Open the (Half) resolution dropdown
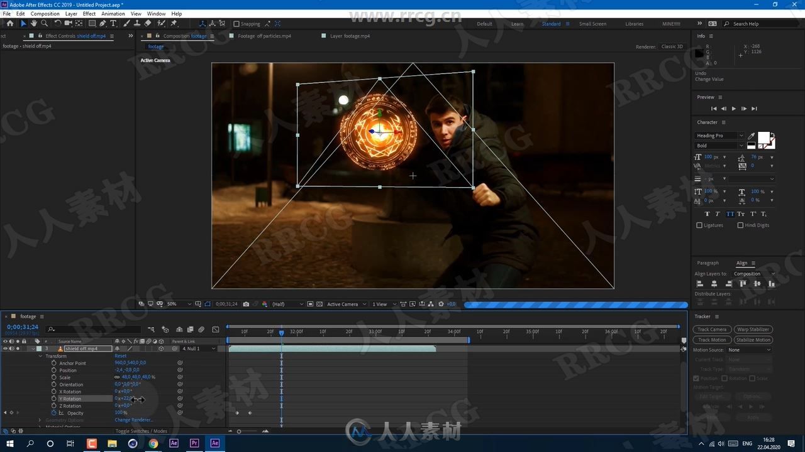 point(287,304)
